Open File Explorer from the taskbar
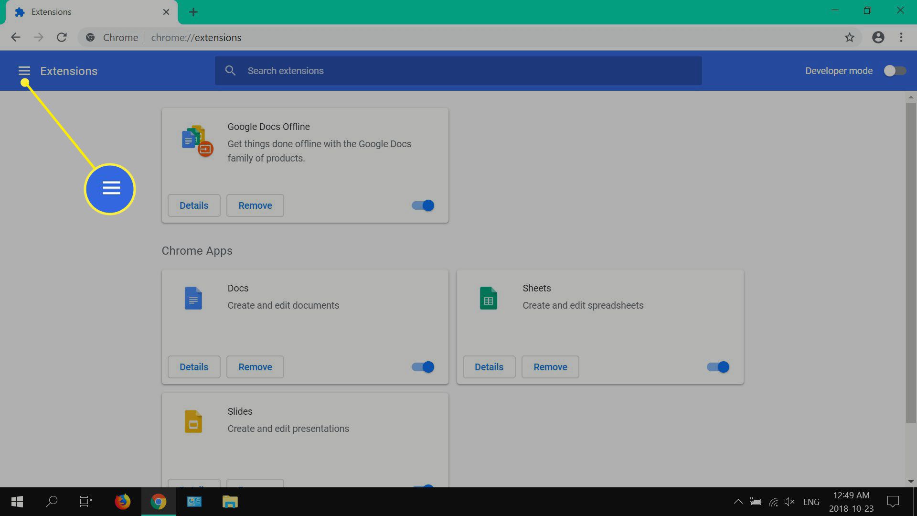The width and height of the screenshot is (917, 516). coord(230,502)
